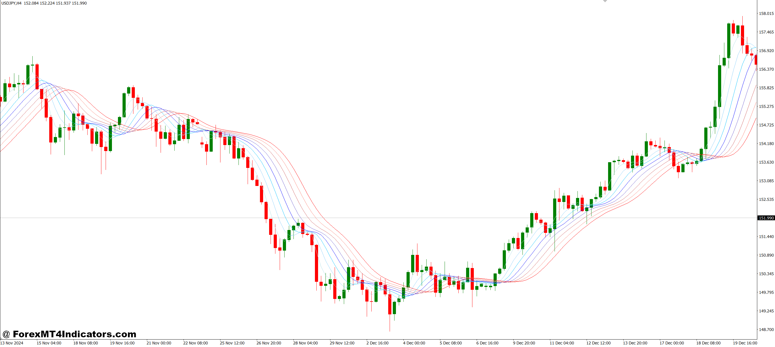Viewport: 775px width, 347px height.
Task: Click the 6 Dec 16:00 time label
Action: (487, 343)
